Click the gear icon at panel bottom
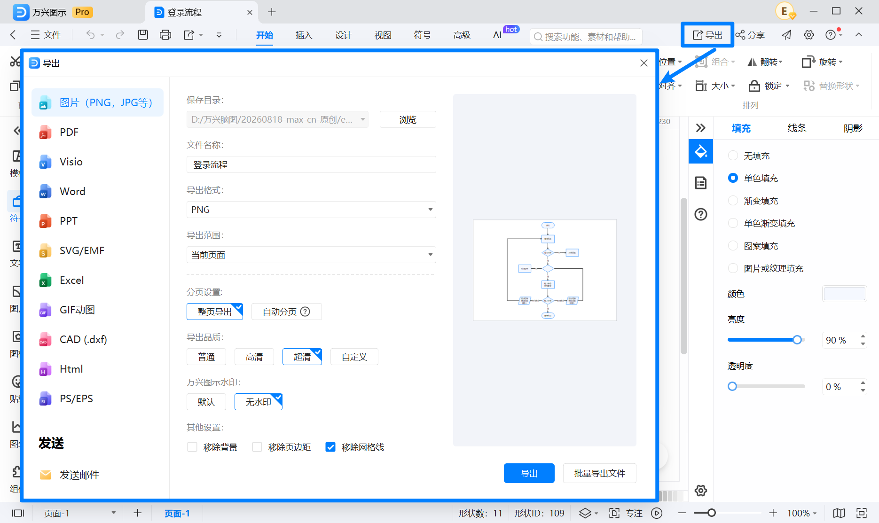This screenshot has width=879, height=523. coord(701,491)
